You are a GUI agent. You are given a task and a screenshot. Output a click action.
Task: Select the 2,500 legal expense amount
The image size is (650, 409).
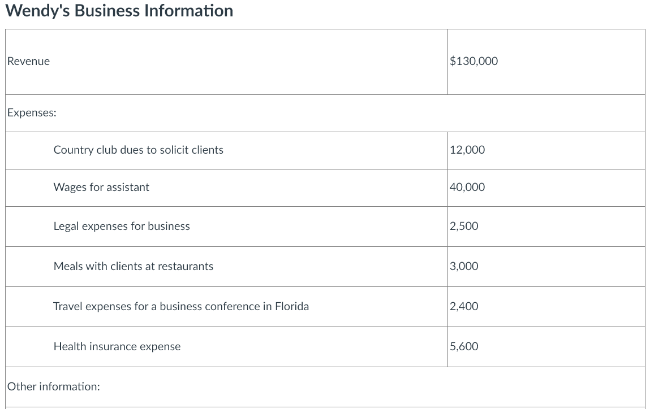pos(464,226)
